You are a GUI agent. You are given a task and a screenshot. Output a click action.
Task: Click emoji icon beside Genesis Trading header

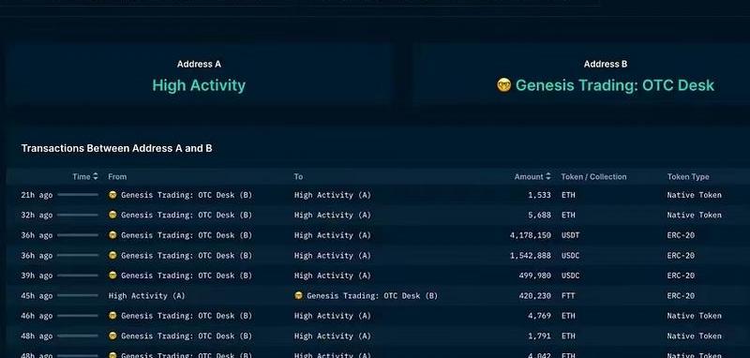[x=503, y=85]
